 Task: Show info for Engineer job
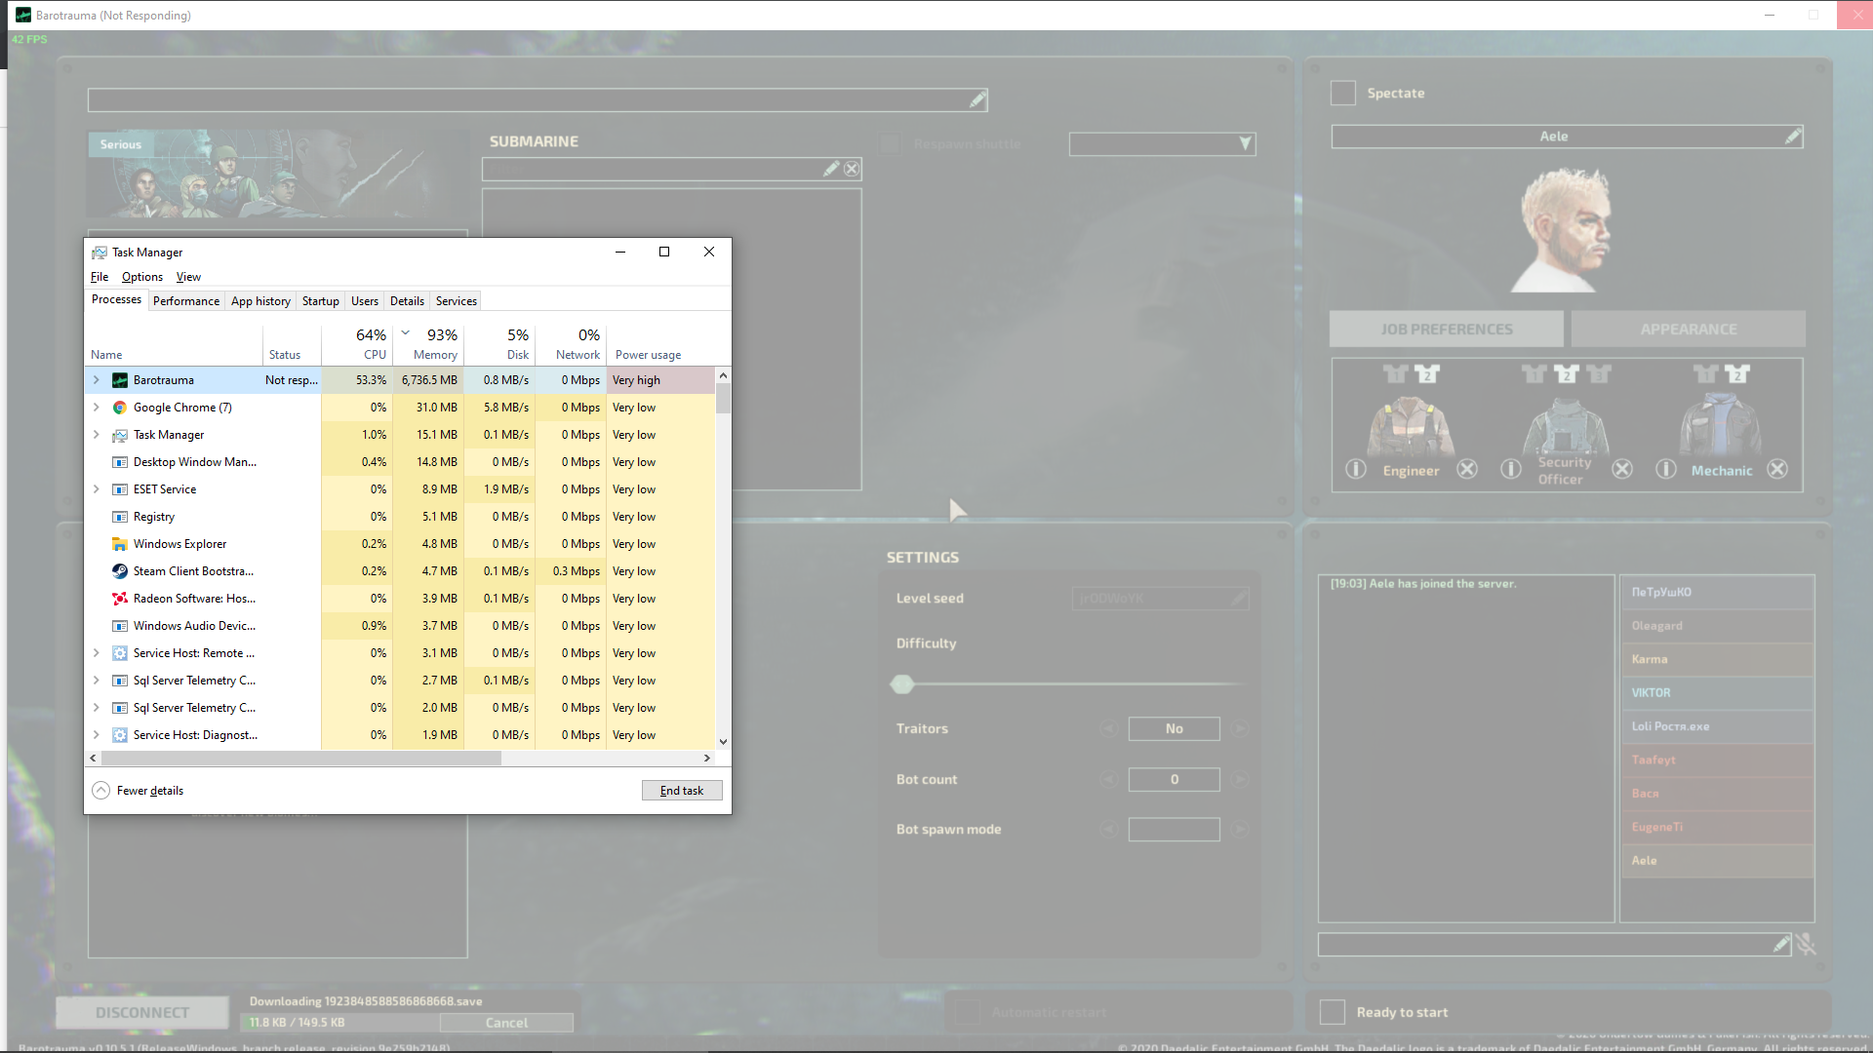pyautogui.click(x=1356, y=469)
